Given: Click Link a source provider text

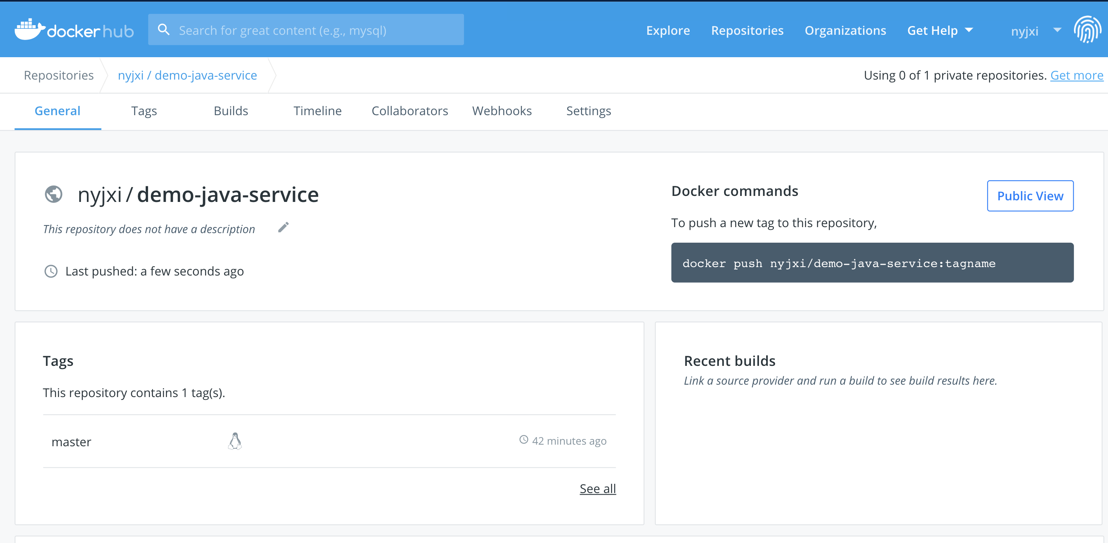Looking at the screenshot, I should (x=840, y=381).
